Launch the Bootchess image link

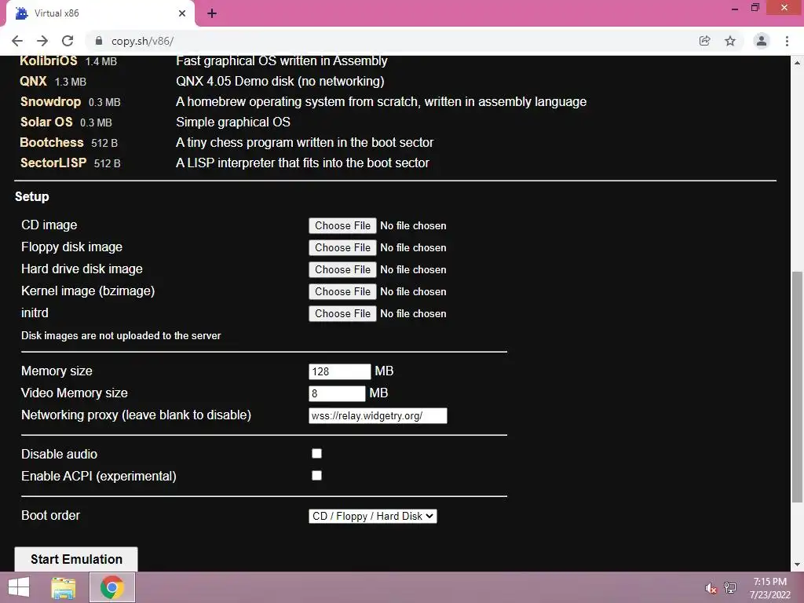coord(51,143)
